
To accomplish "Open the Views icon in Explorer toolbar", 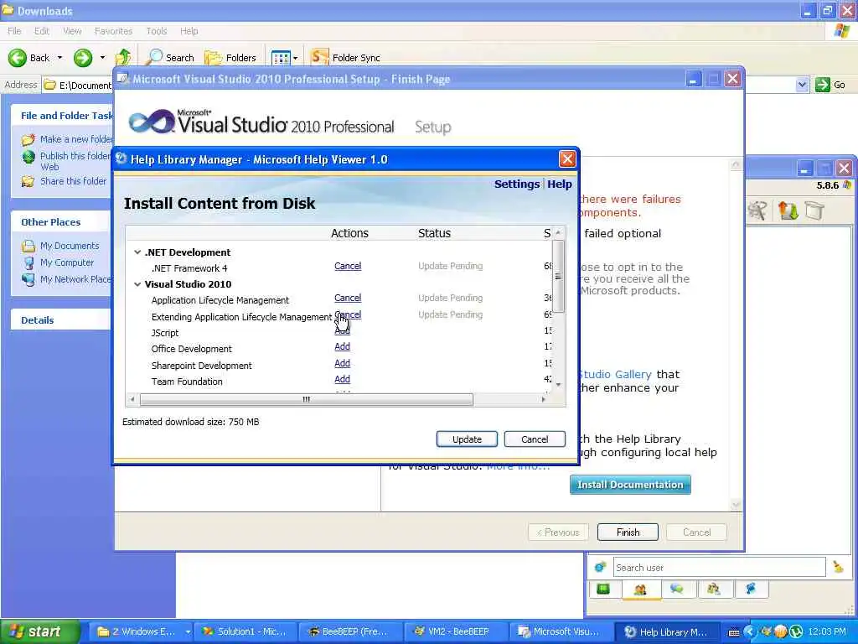I will point(281,58).
